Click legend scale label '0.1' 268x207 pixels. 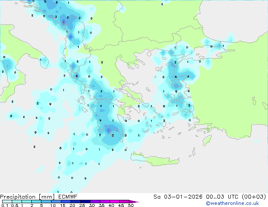point(5,205)
